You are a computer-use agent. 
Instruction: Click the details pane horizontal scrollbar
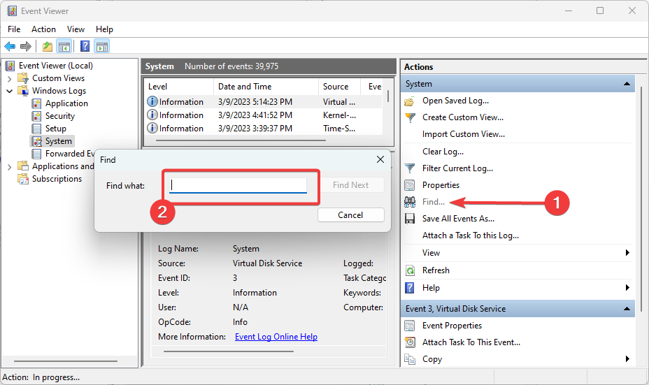click(229, 351)
